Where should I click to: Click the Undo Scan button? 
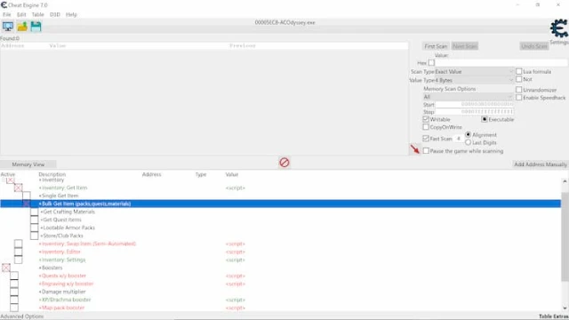click(534, 46)
